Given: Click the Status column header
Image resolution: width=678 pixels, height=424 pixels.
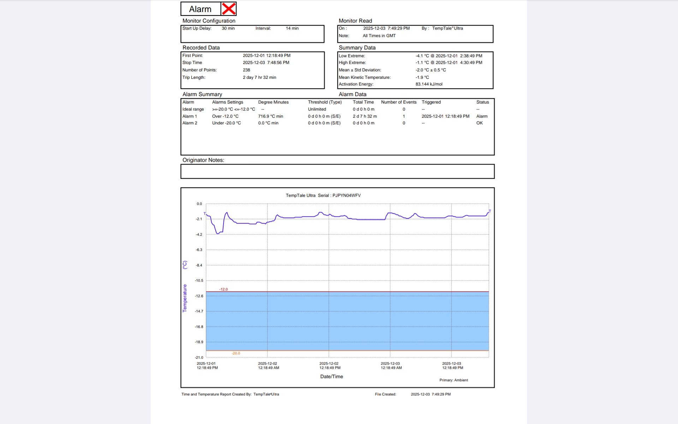Looking at the screenshot, I should (x=482, y=102).
